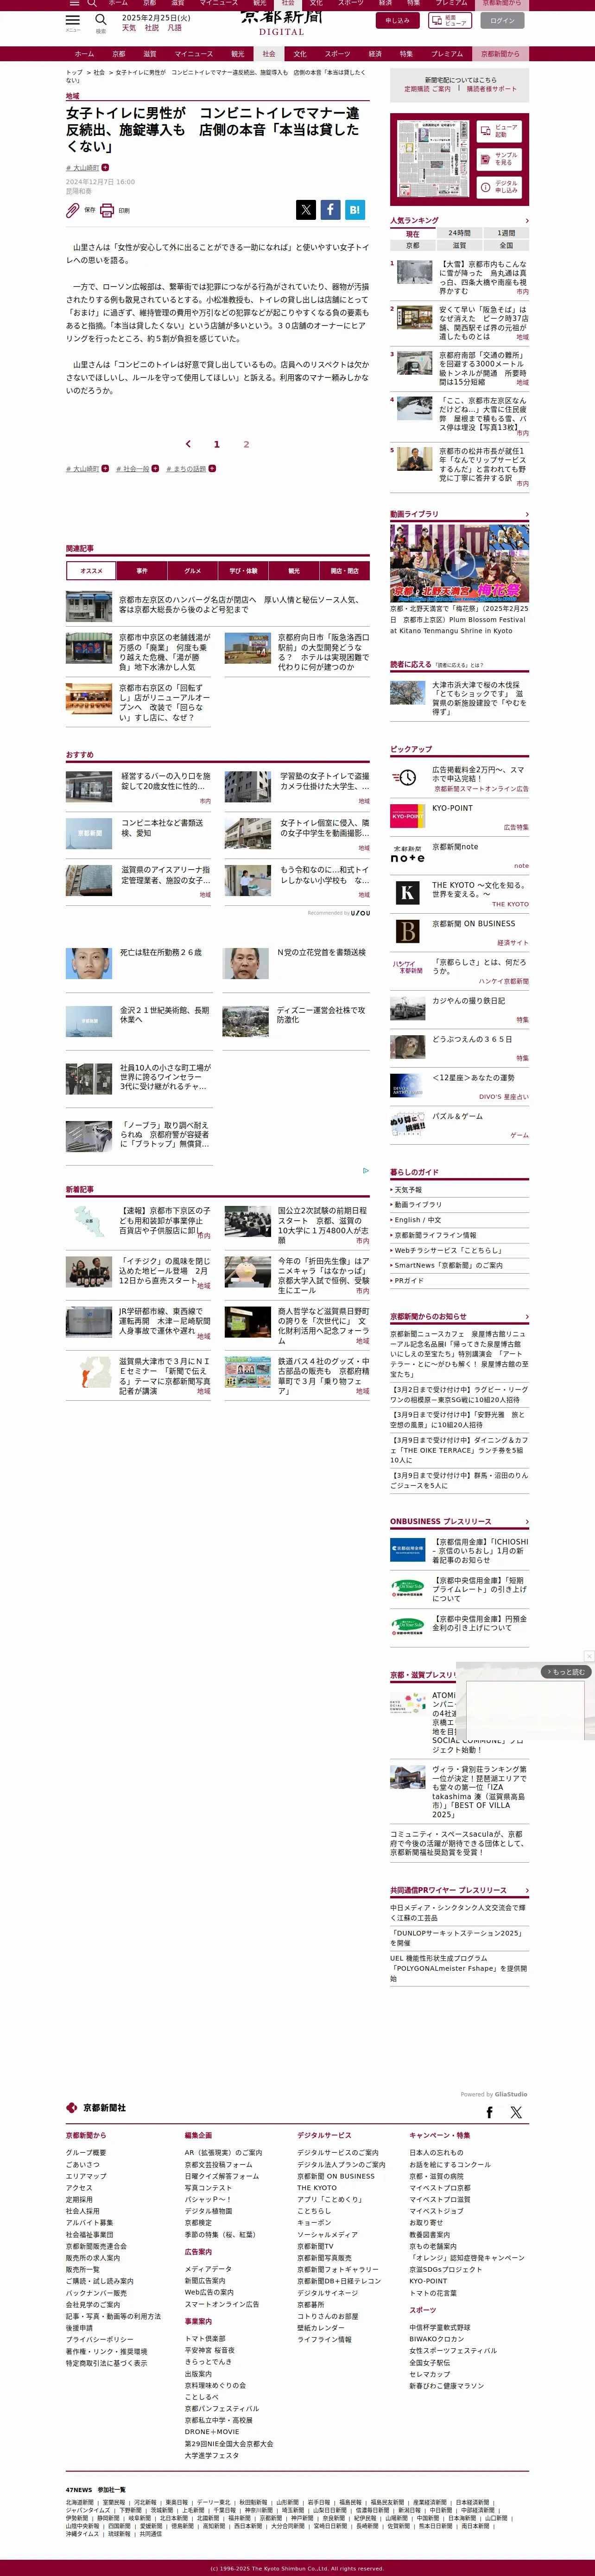Click plus icon beside まちの話題 tag
Screen dimensions: 595x2576
coord(212,468)
